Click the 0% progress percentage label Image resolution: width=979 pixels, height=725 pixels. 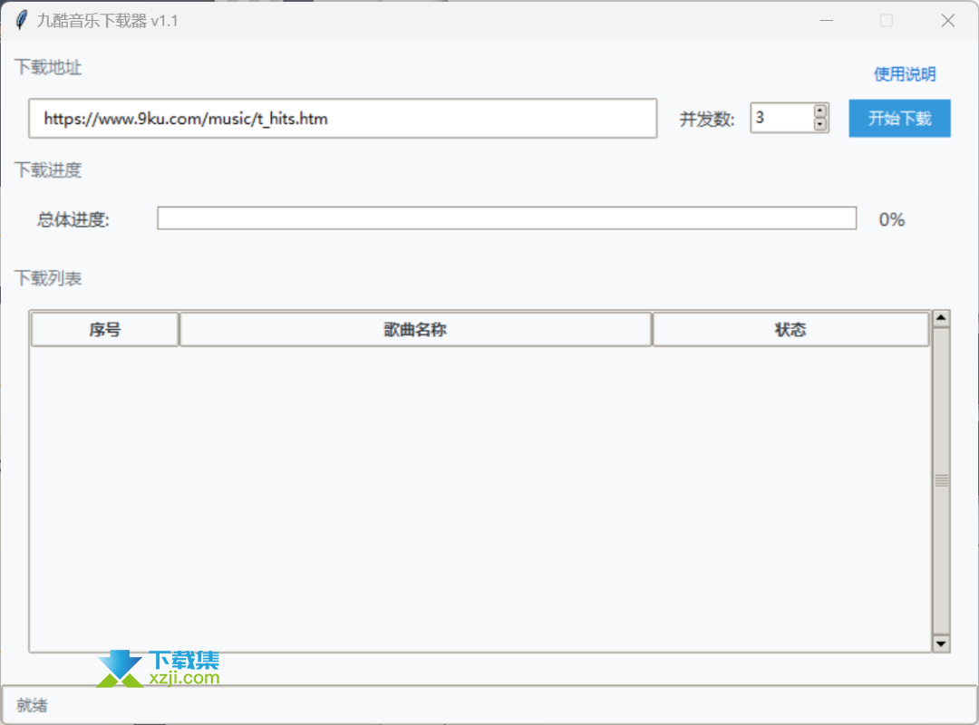click(x=892, y=219)
